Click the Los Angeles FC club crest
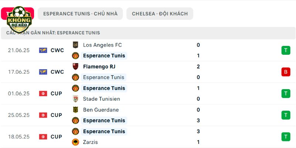The width and height of the screenshot is (296, 148). pyautogui.click(x=75, y=45)
